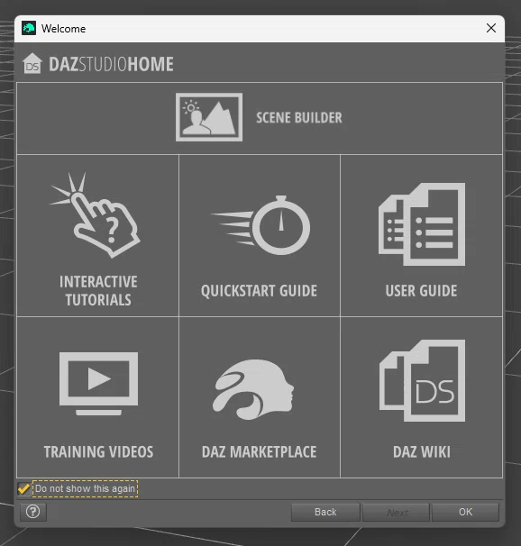Uncheck Do not show this again checkbox
Viewport: 521px width, 546px height.
23,488
